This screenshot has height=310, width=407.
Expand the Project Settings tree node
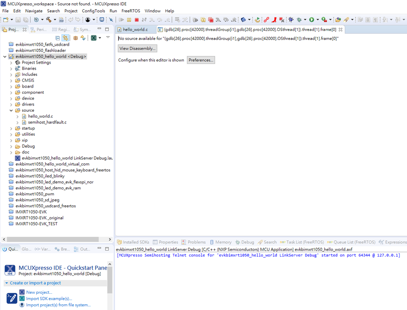[11, 63]
